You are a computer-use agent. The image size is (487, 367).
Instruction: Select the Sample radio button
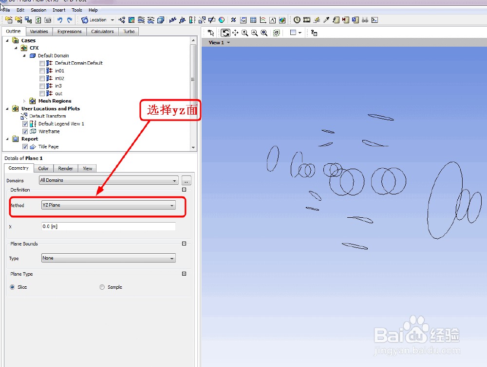point(102,287)
